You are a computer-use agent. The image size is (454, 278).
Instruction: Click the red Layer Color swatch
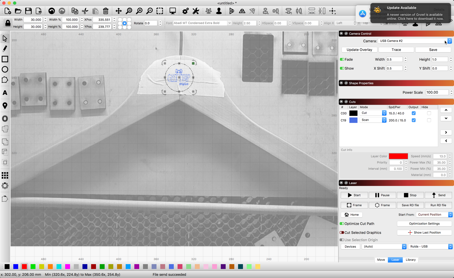pos(398,156)
